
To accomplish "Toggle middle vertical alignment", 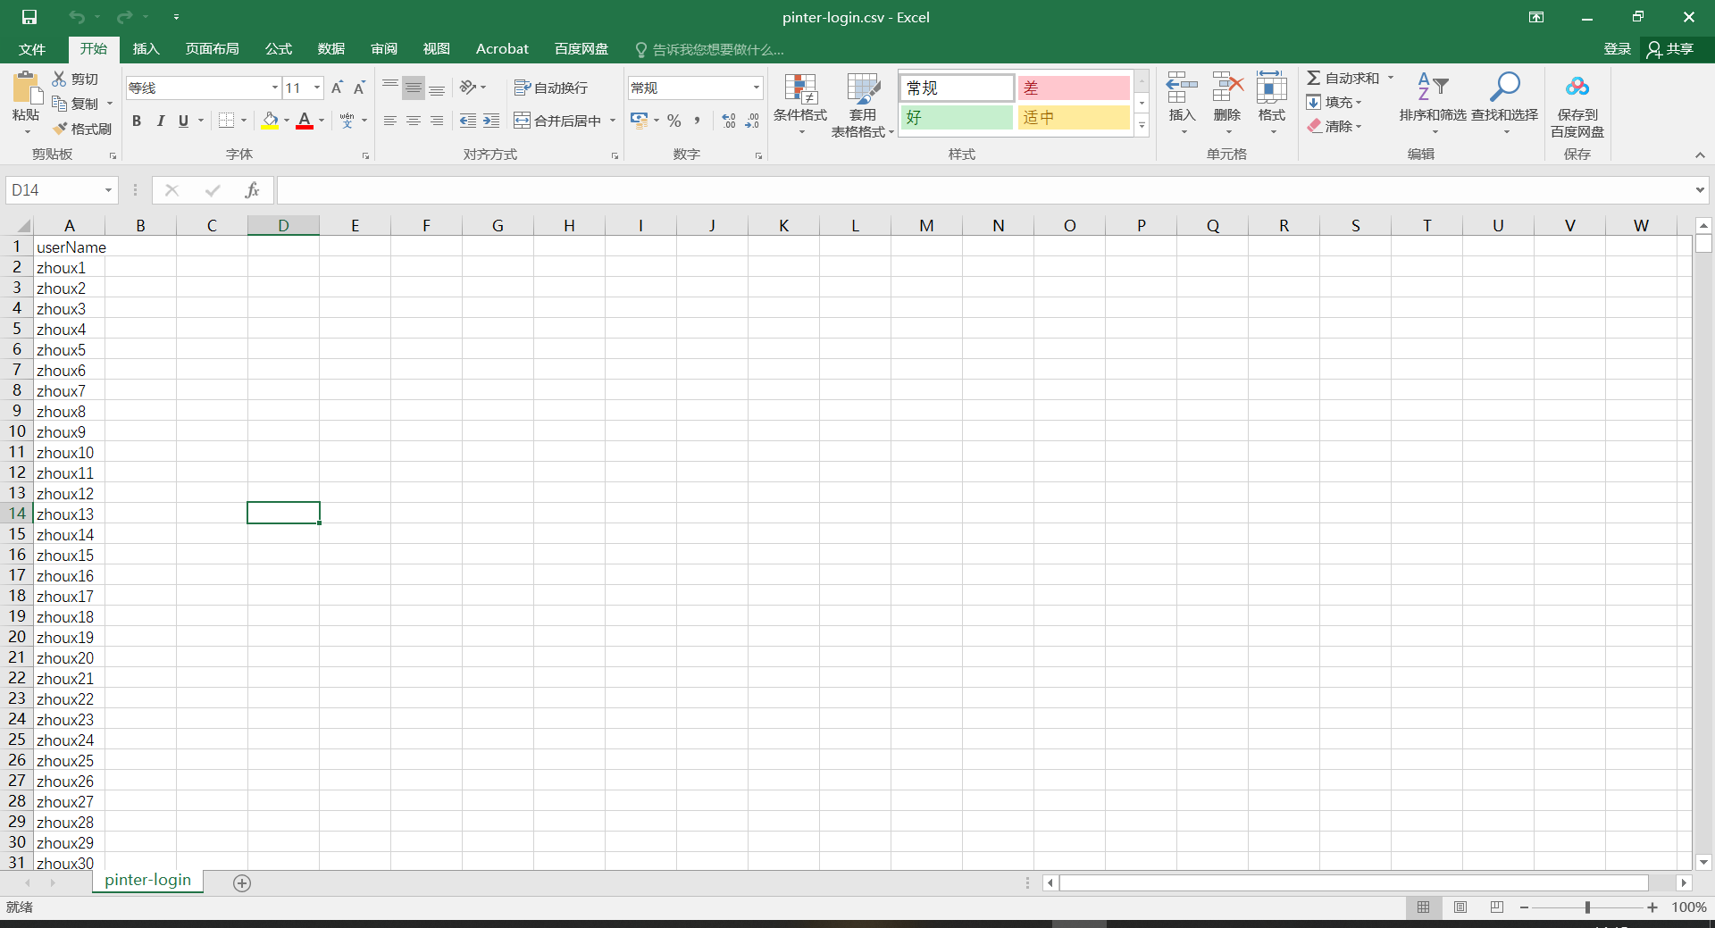I will click(414, 88).
